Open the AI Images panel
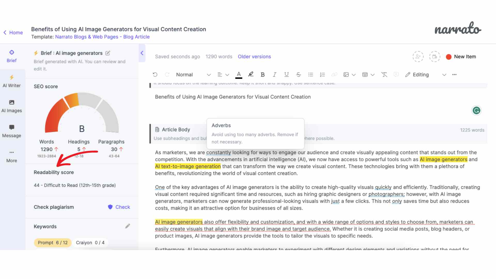Screen dimensions: 496x279 (12, 106)
